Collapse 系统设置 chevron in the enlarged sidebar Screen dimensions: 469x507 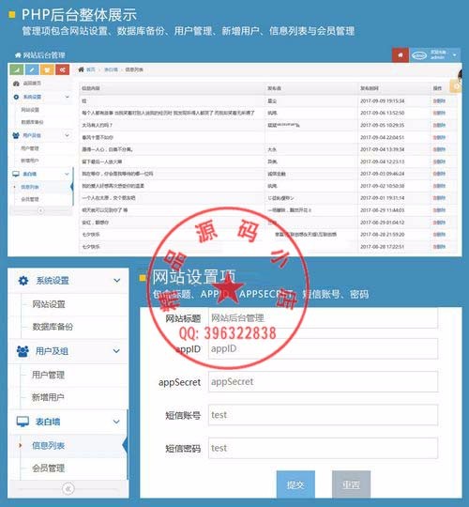click(117, 281)
